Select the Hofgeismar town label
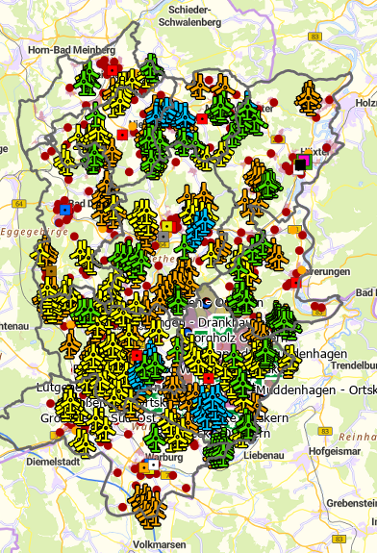 (335, 451)
